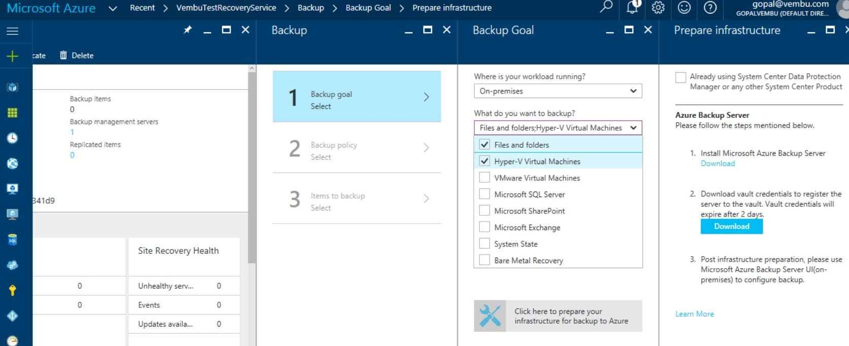
Task: Click the search magnifier in top bar
Action: pos(606,7)
